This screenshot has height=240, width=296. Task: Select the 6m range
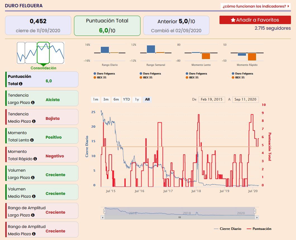tap(116, 99)
